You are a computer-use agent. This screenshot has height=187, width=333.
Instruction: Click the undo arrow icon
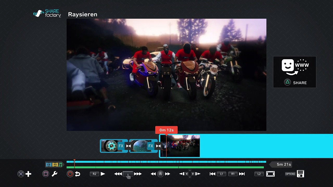coord(78,174)
